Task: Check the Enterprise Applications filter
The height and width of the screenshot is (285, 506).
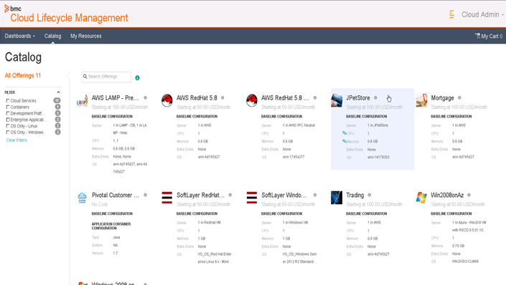Action: click(8, 120)
